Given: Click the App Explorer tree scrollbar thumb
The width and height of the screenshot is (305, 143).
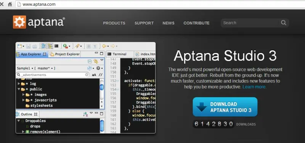Looking at the screenshot, I should click(102, 87).
